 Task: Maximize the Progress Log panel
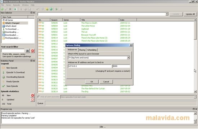point(194,109)
